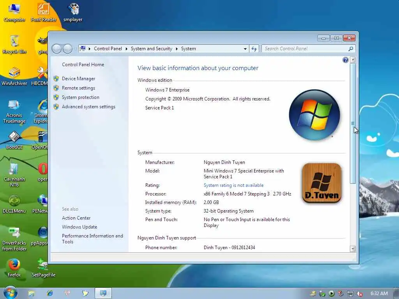Click the taskbar clock showing 6:32 AM
This screenshot has width=399, height=299.
[x=379, y=294]
